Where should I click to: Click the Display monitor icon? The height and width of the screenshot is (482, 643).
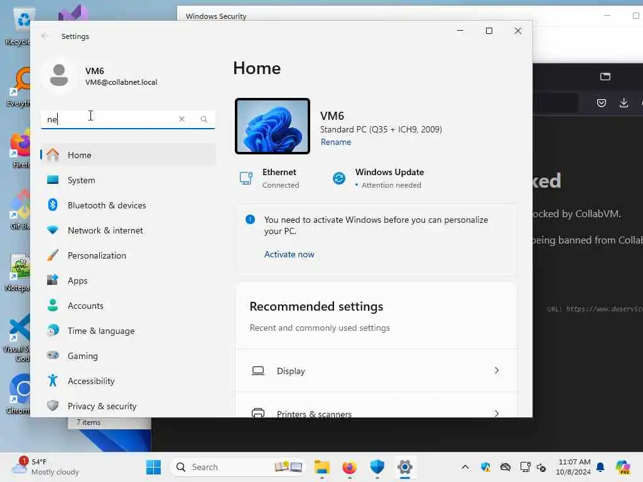tap(258, 370)
